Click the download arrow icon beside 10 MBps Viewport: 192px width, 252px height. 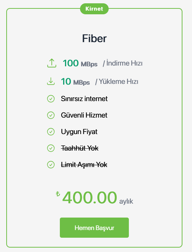click(51, 81)
